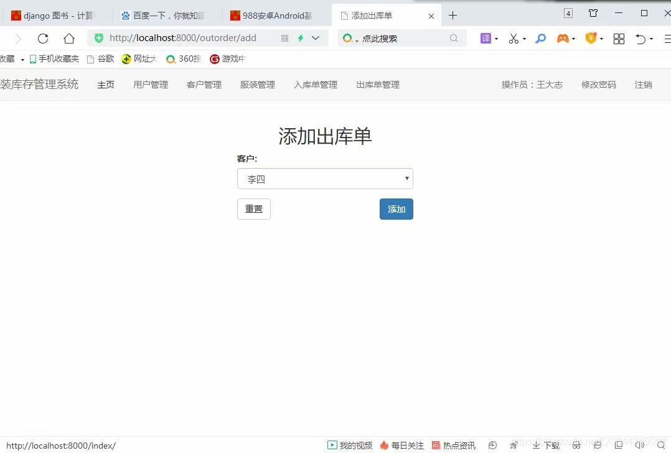Expand the undo closed tab dropdown arrow
Screen dimensions: 671x453
pos(651,39)
